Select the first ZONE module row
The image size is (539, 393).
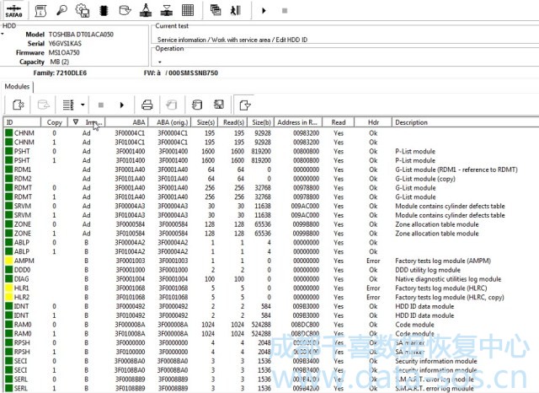(x=24, y=224)
